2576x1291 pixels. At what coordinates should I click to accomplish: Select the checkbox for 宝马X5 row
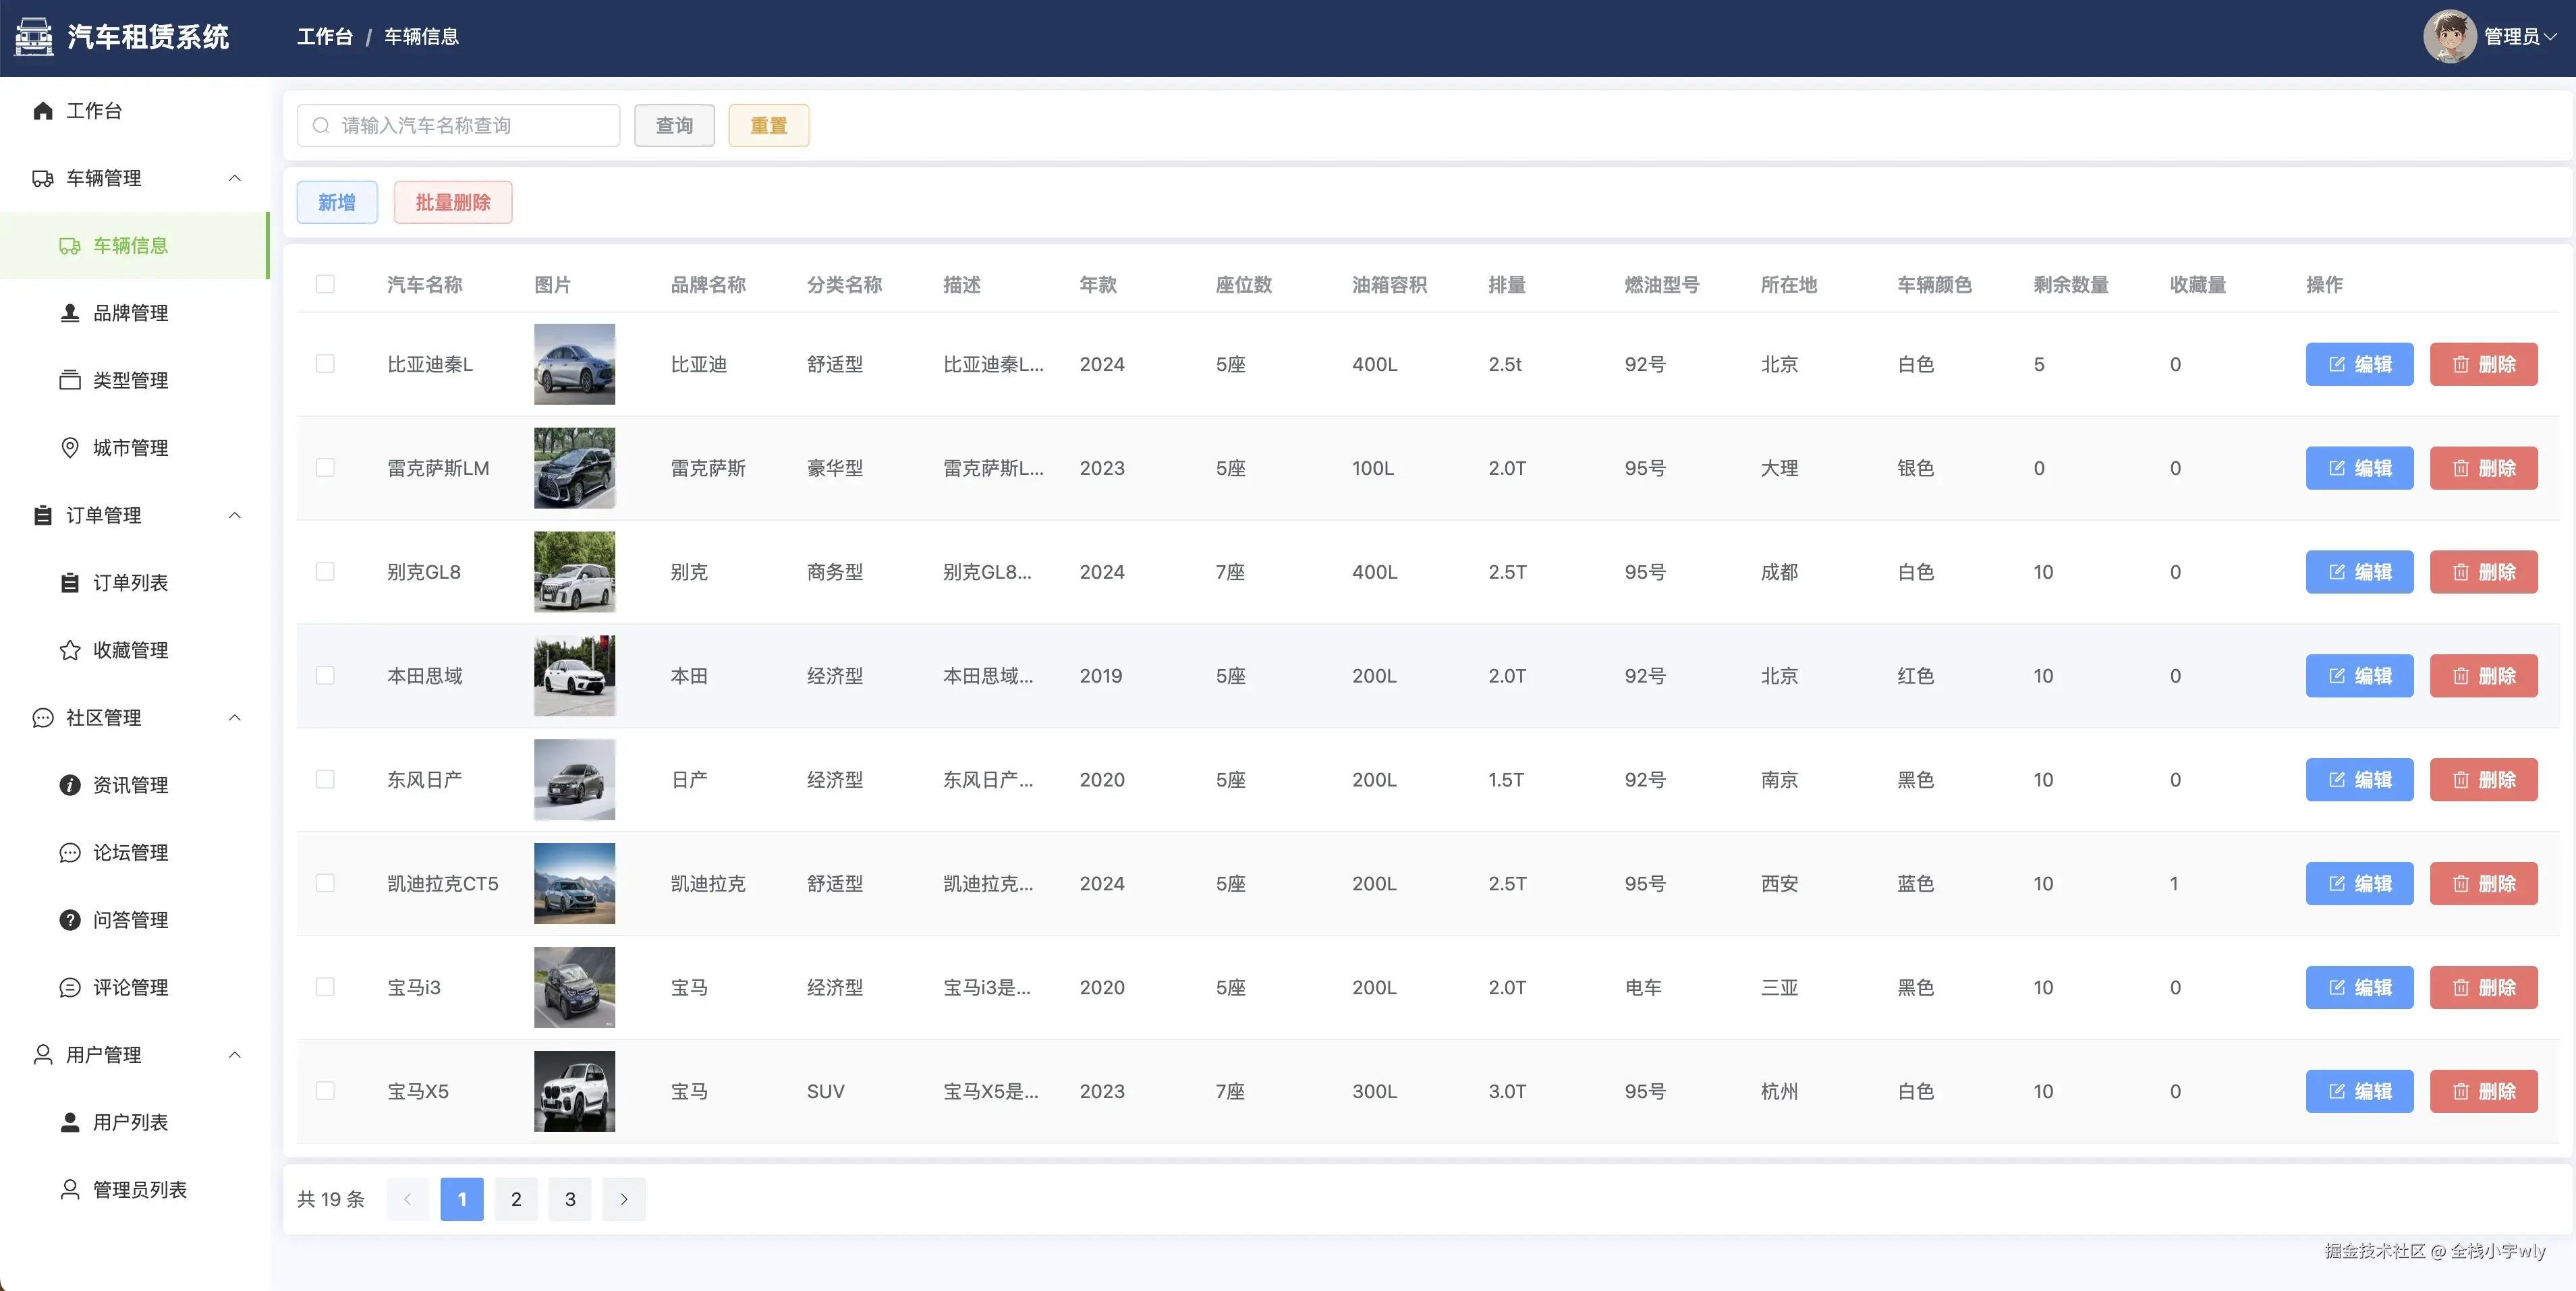325,1091
